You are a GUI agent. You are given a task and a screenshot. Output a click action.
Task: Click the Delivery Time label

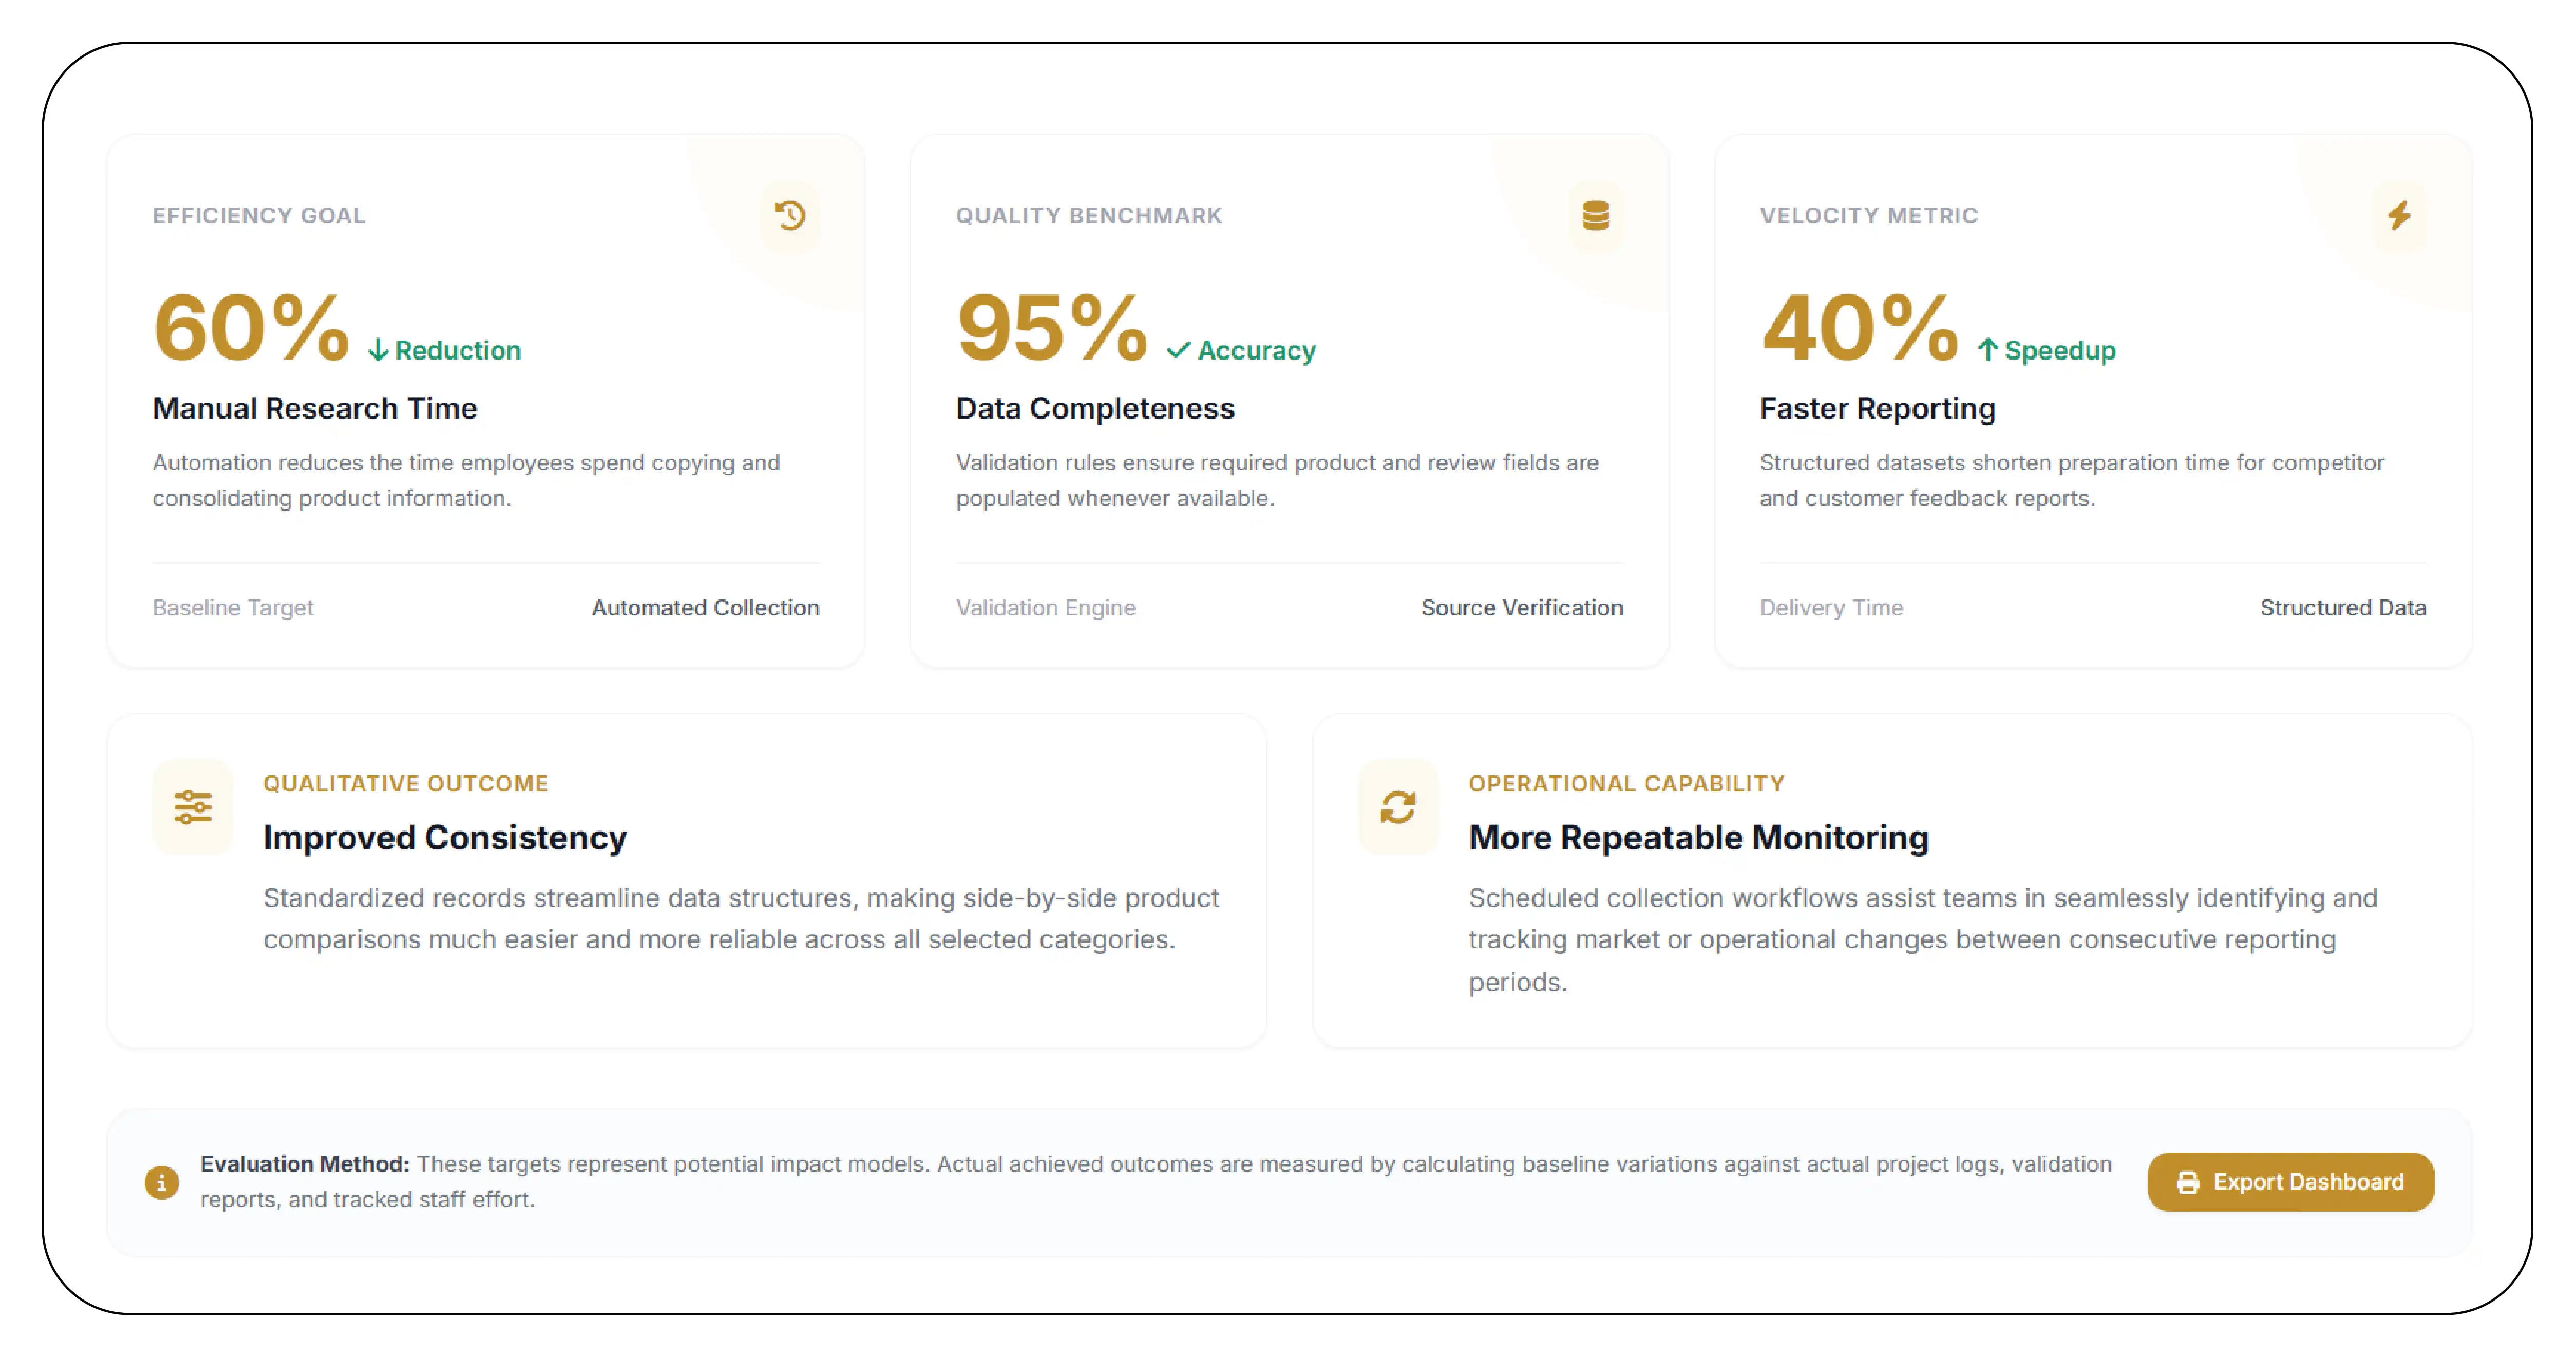(1831, 608)
